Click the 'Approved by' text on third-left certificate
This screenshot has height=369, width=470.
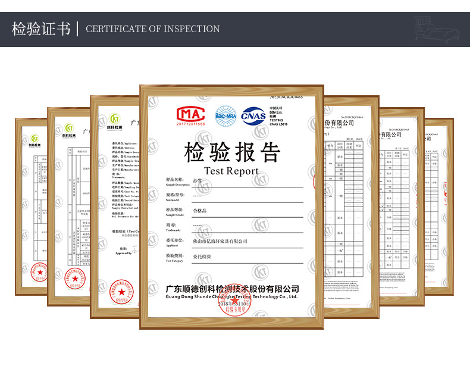pyautogui.click(x=124, y=254)
